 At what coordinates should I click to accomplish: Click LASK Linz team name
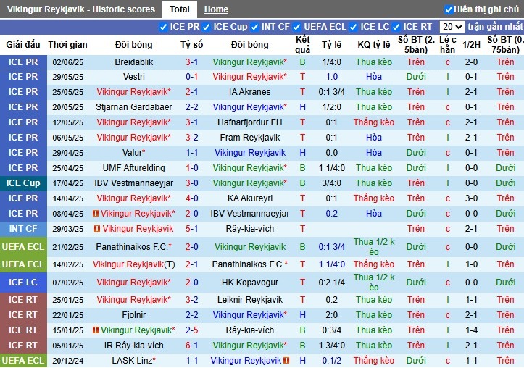(133, 360)
